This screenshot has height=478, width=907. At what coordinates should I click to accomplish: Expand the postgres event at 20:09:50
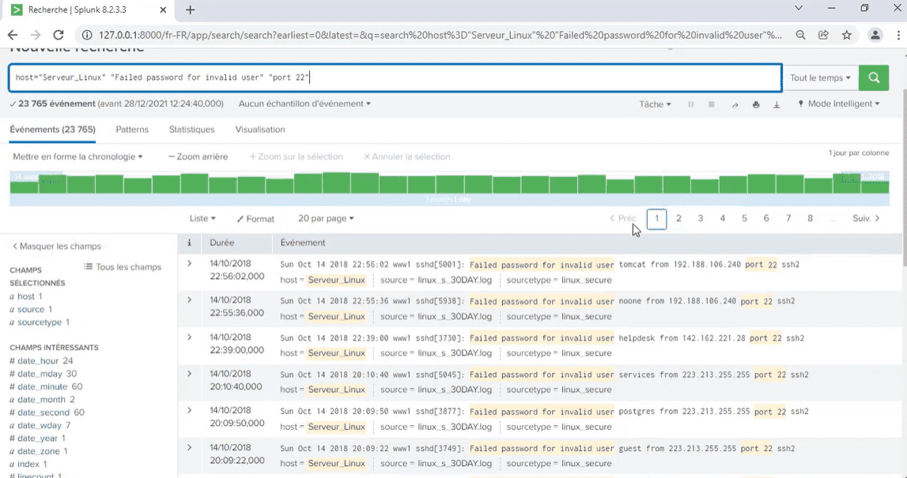tap(189, 410)
